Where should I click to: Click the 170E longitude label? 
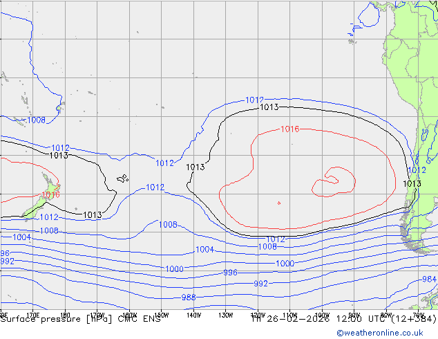point(32,314)
